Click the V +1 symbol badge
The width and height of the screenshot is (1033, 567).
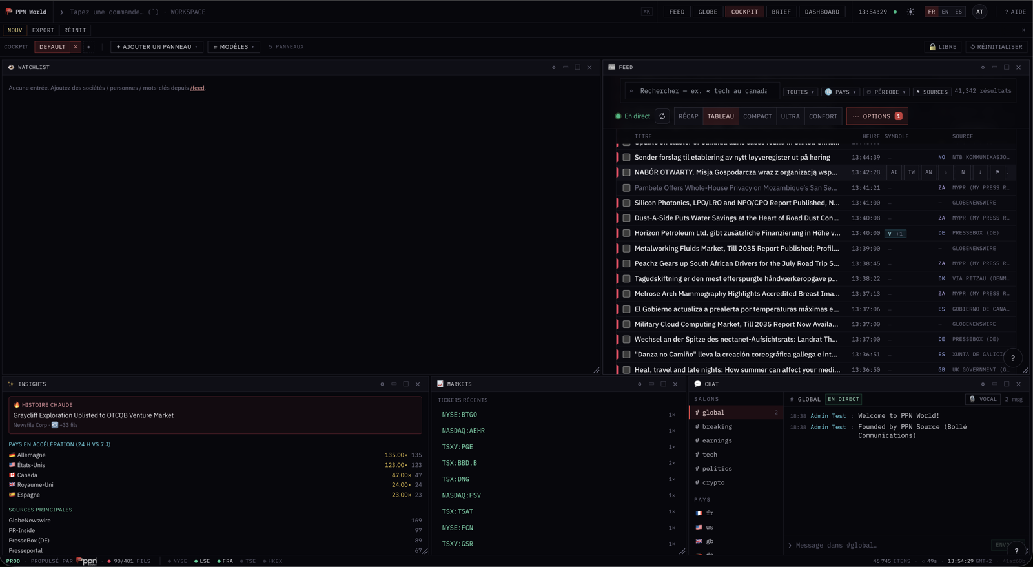(895, 234)
